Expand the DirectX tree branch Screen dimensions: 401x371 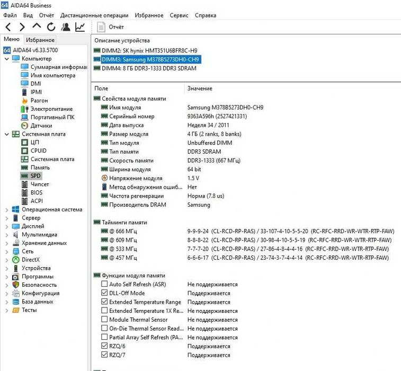pos(7,260)
